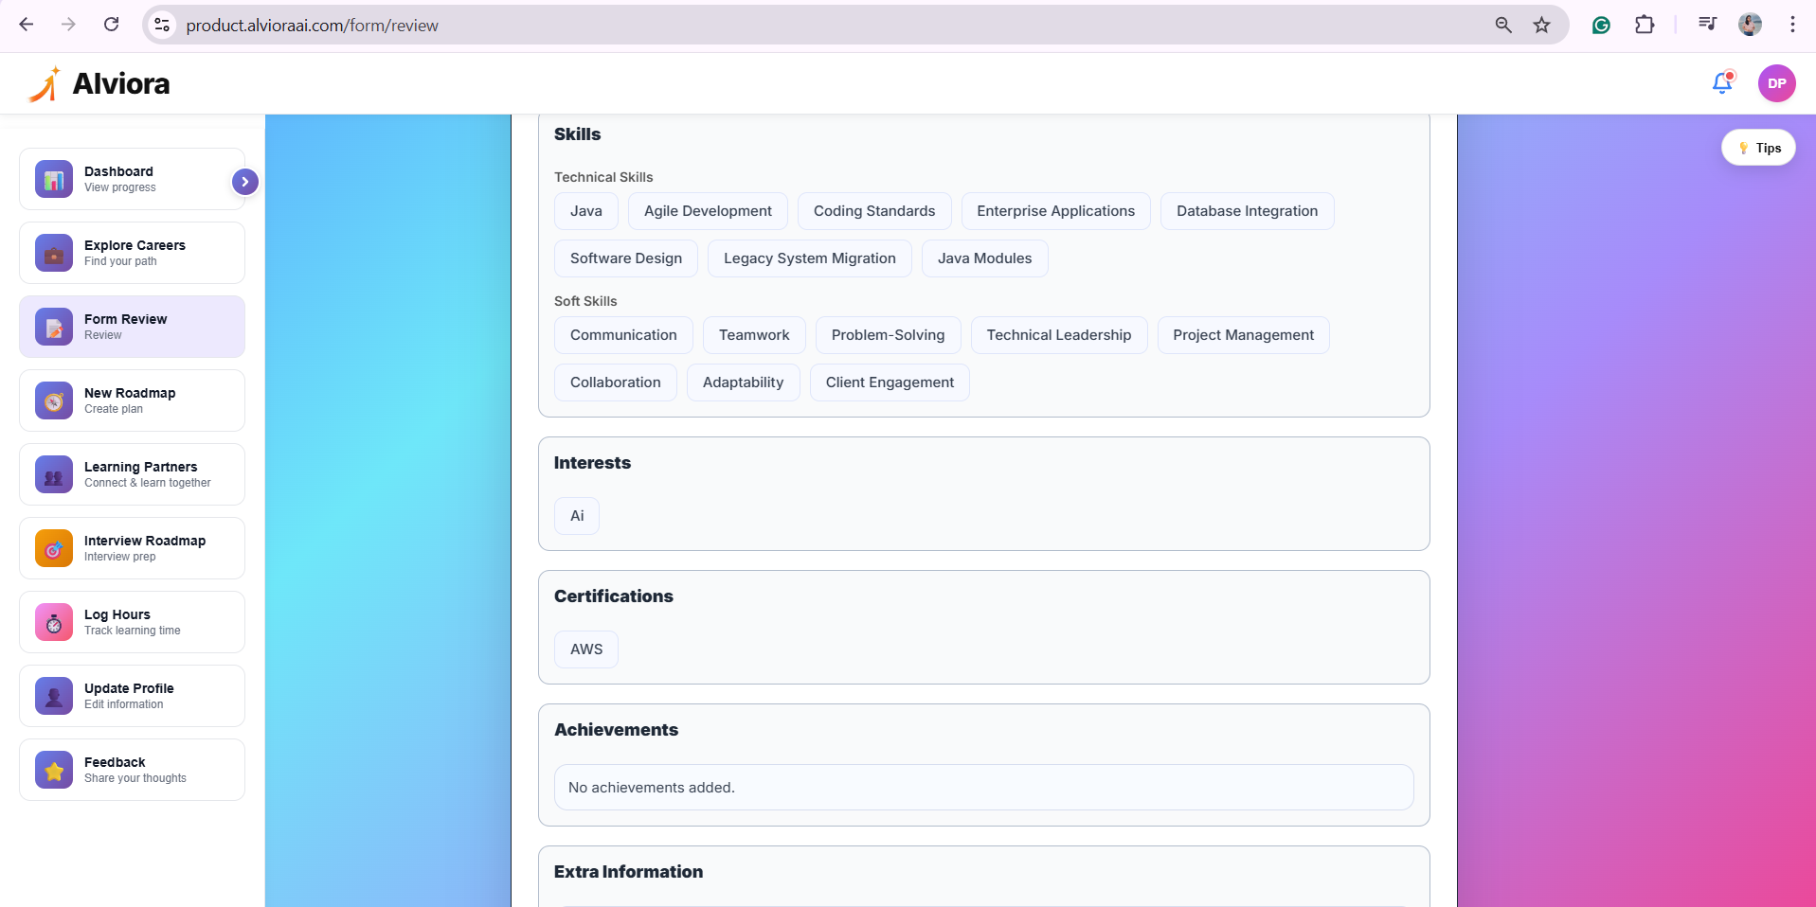
Task: Click the Dashboard chart icon
Action: 54,179
